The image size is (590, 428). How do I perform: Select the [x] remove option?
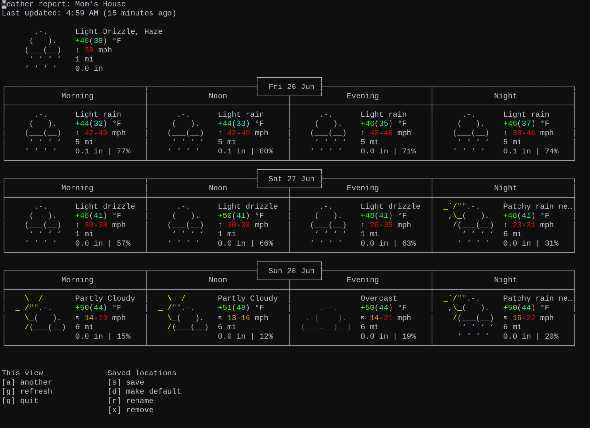(131, 410)
